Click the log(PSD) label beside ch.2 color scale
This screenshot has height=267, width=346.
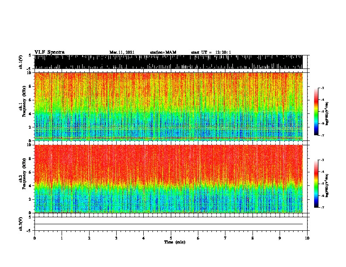[x=327, y=185]
